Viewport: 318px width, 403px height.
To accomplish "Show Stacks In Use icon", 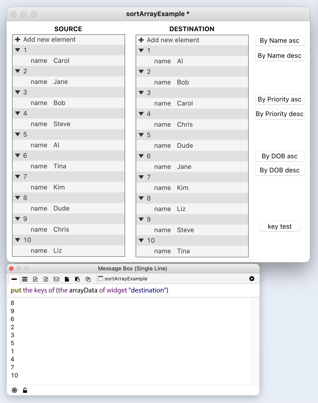I will pos(88,279).
